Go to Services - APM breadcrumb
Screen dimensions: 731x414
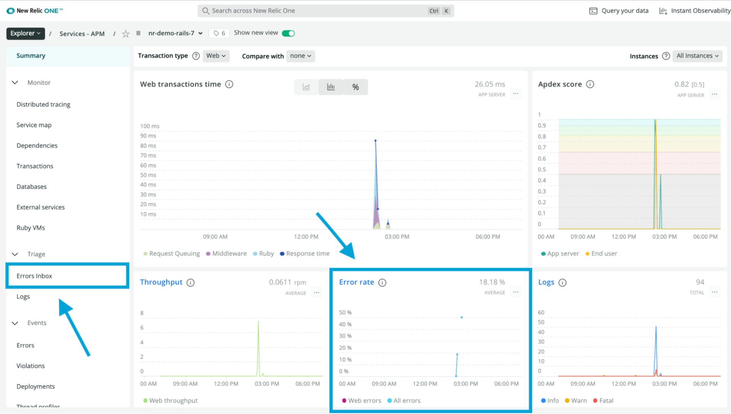81,33
